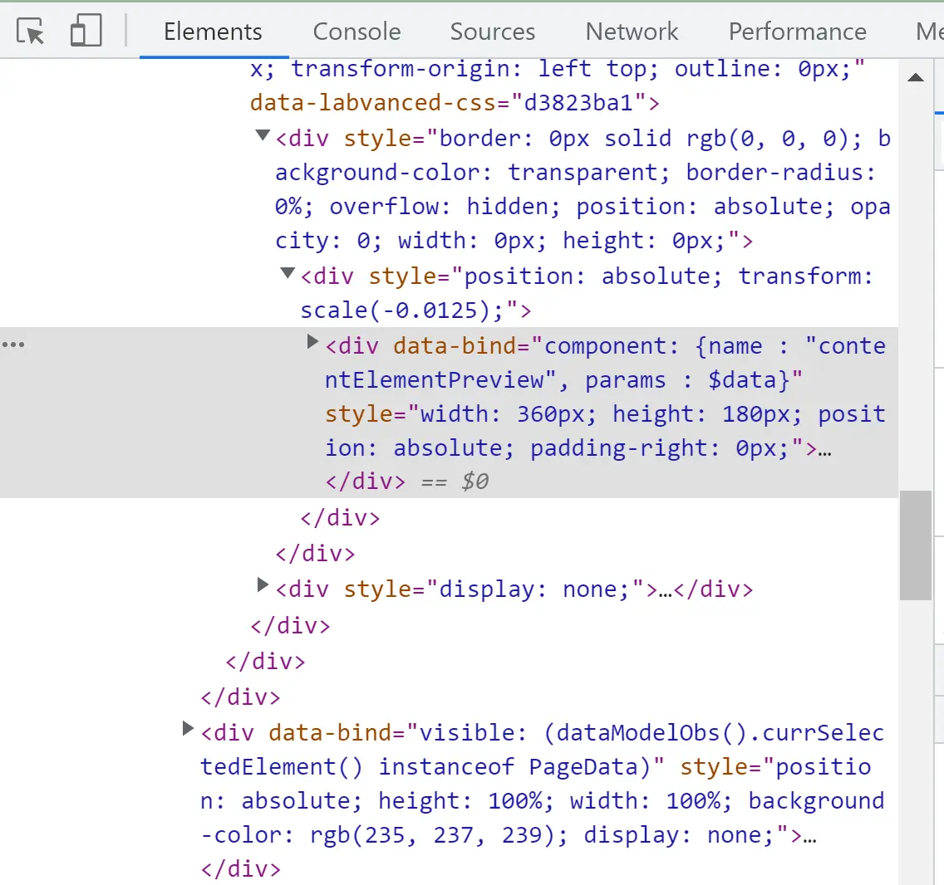This screenshot has height=885, width=944.
Task: Go to the Network tab
Action: (x=632, y=32)
